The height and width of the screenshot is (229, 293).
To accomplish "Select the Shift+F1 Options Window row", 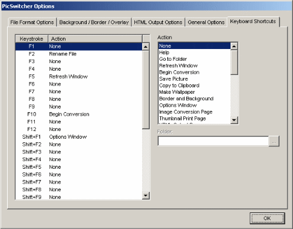I will point(79,137).
